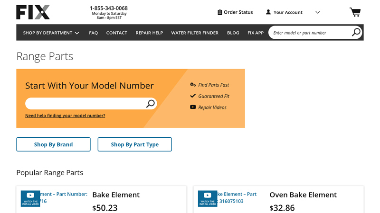Open the Shop By Department menu
380x213 pixels.
(51, 33)
